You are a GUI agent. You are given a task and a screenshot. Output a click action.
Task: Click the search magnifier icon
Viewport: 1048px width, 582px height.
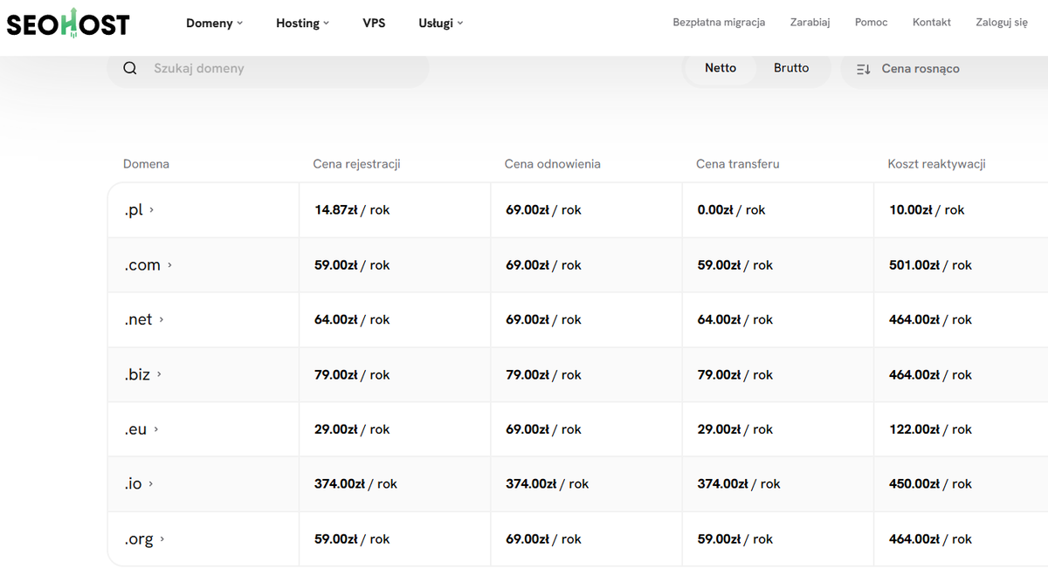tap(130, 67)
